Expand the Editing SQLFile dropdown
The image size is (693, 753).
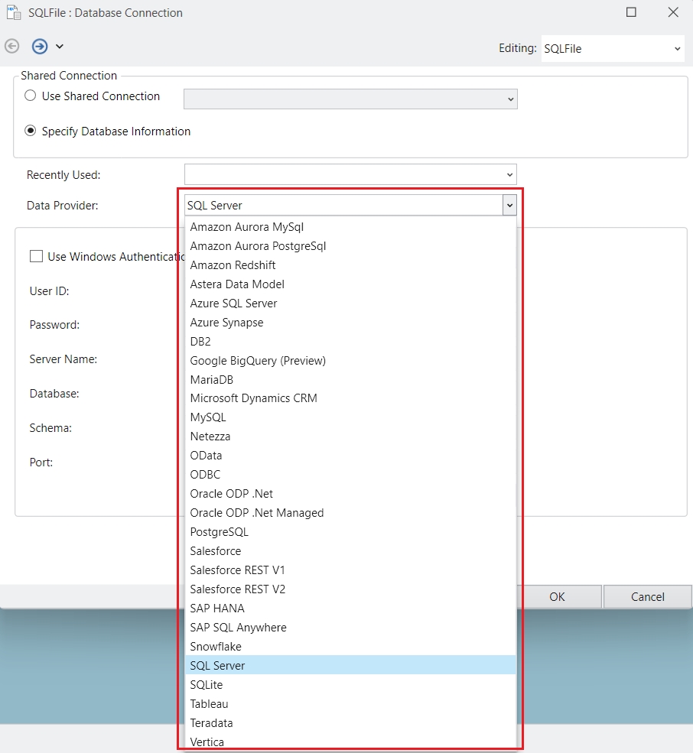coord(677,49)
